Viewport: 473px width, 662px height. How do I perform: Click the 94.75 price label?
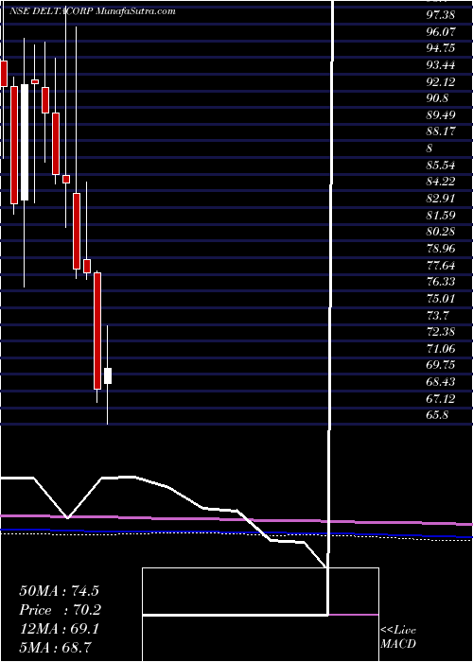[x=441, y=48]
